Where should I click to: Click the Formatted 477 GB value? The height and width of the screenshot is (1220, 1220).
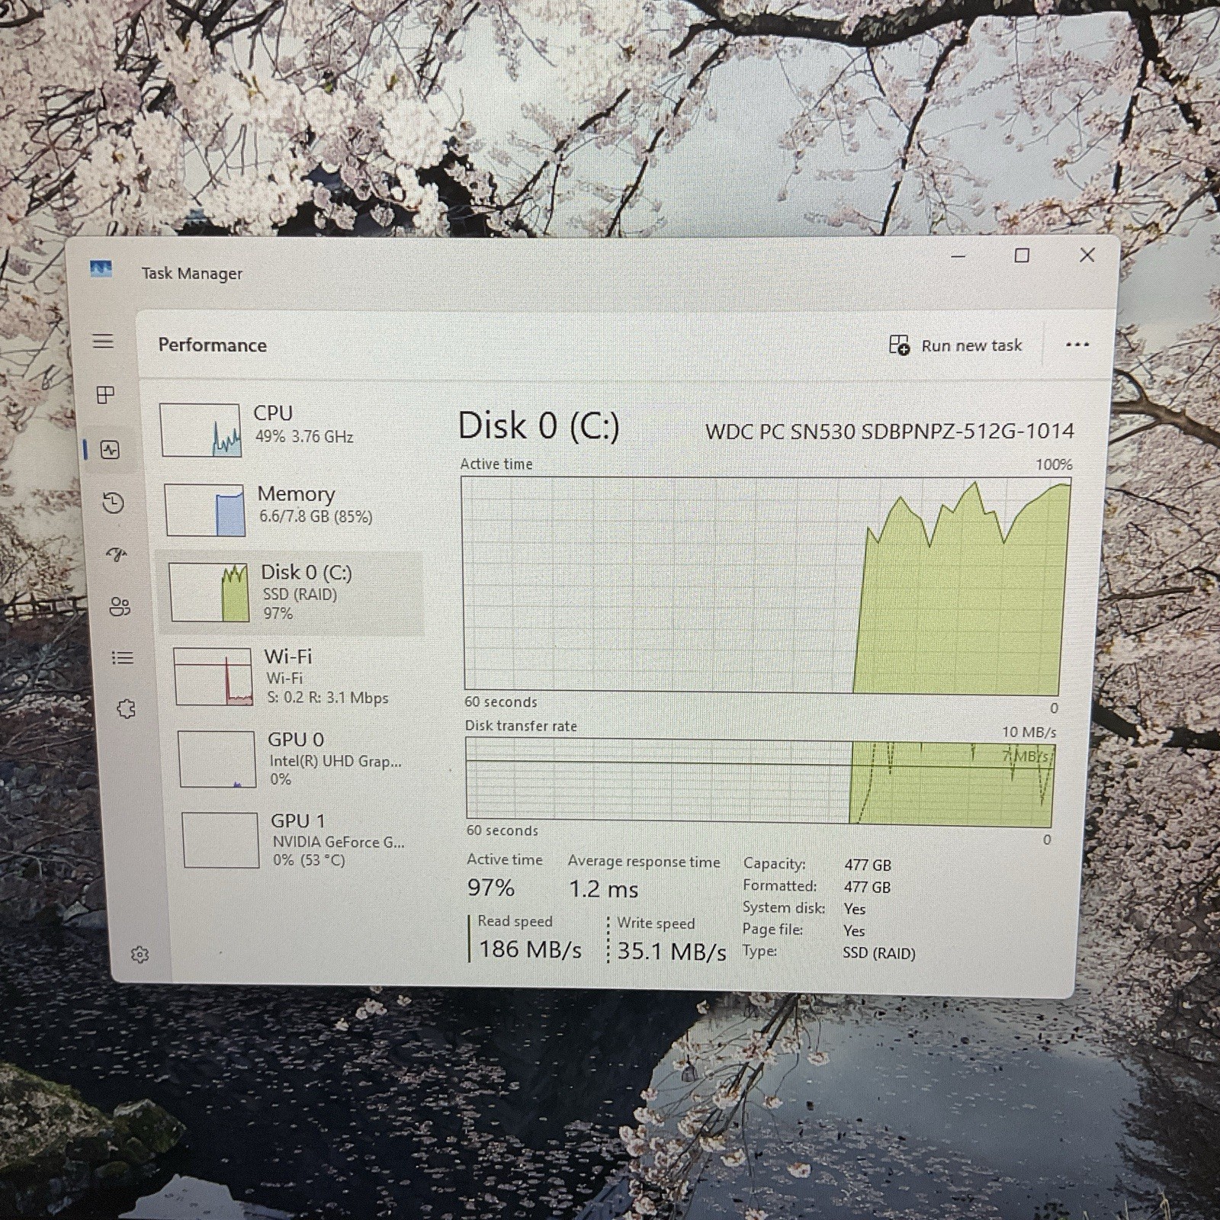868,887
